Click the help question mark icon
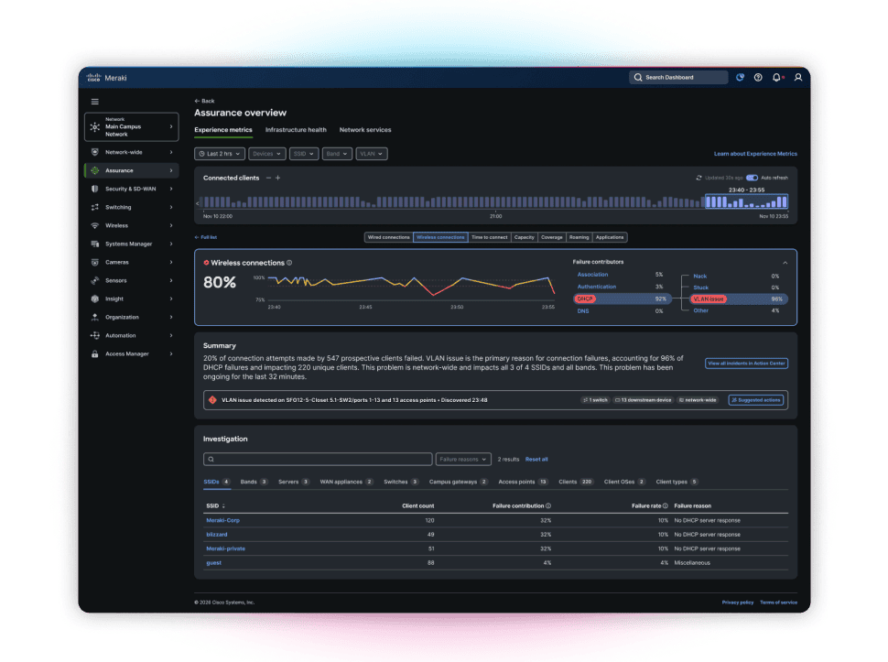 point(758,78)
